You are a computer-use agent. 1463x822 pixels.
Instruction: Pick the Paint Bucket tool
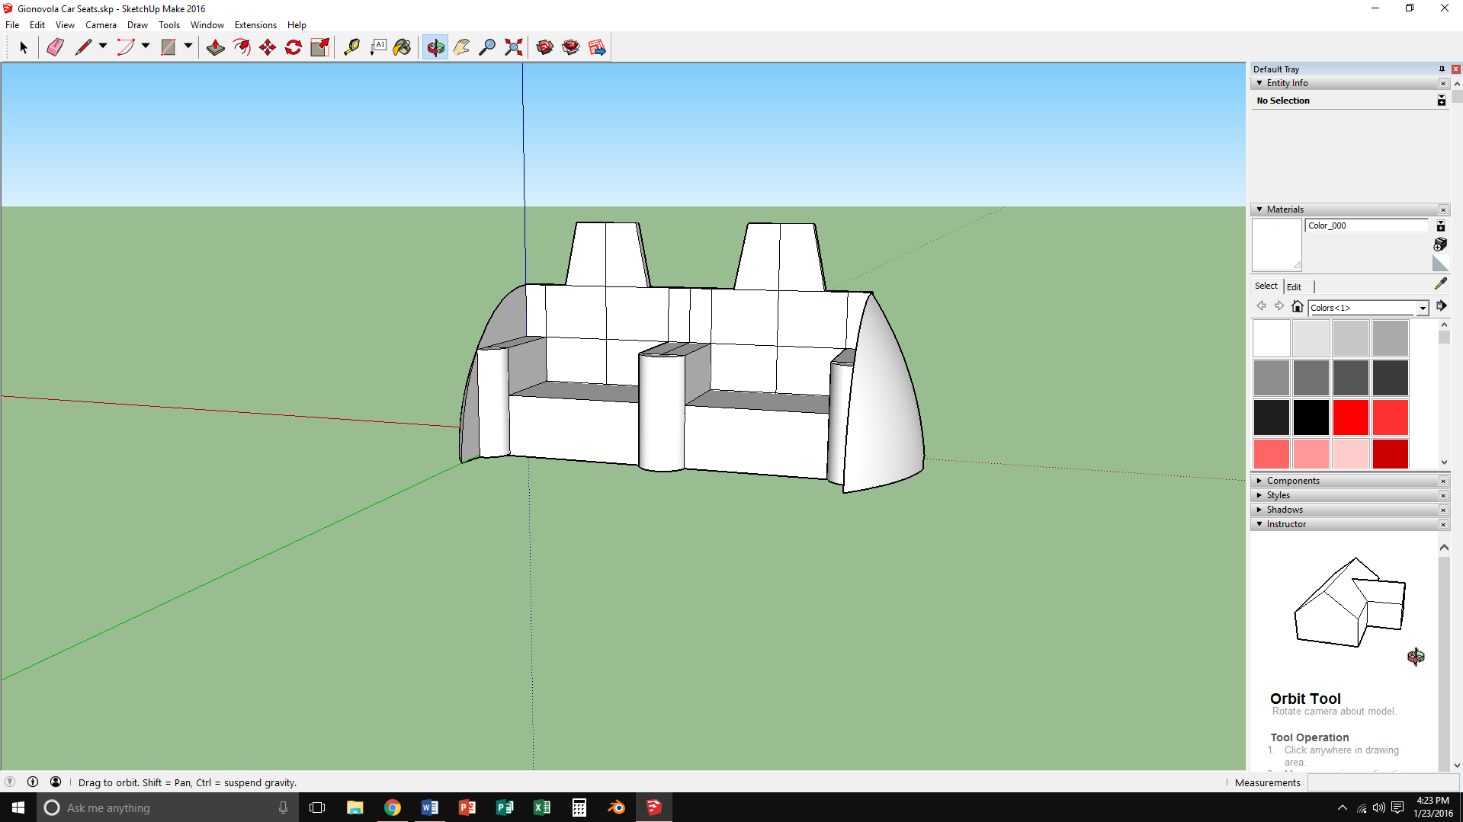click(x=402, y=47)
